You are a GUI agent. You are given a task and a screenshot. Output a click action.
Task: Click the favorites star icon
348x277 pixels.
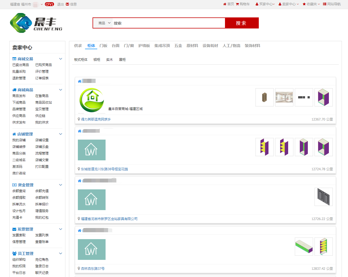[x=304, y=4]
